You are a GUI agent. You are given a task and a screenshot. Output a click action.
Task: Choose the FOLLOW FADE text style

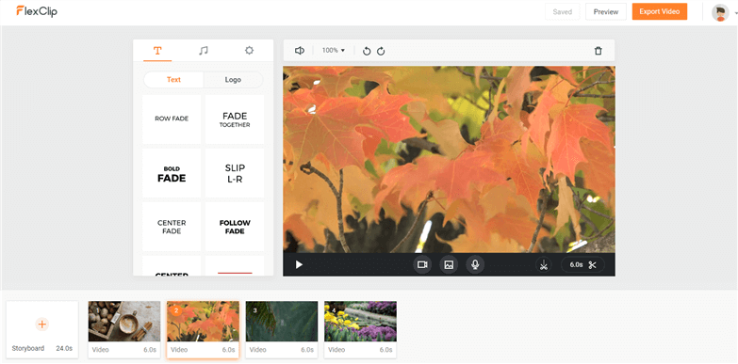235,227
